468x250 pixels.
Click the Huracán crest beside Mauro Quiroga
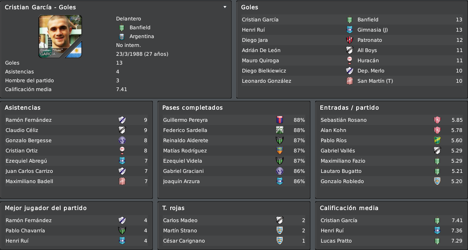tap(350, 60)
